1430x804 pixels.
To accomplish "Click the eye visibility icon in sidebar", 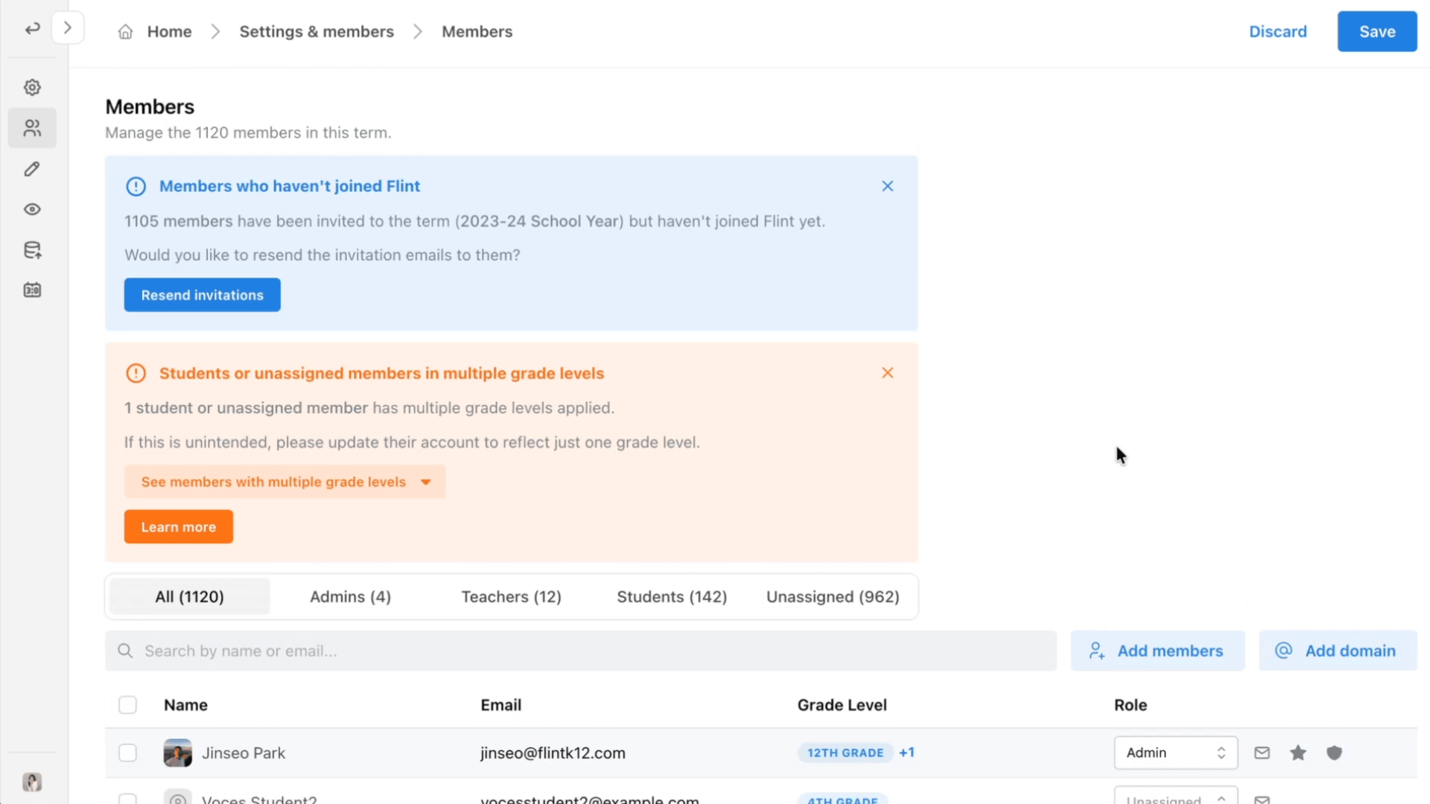I will tap(32, 209).
